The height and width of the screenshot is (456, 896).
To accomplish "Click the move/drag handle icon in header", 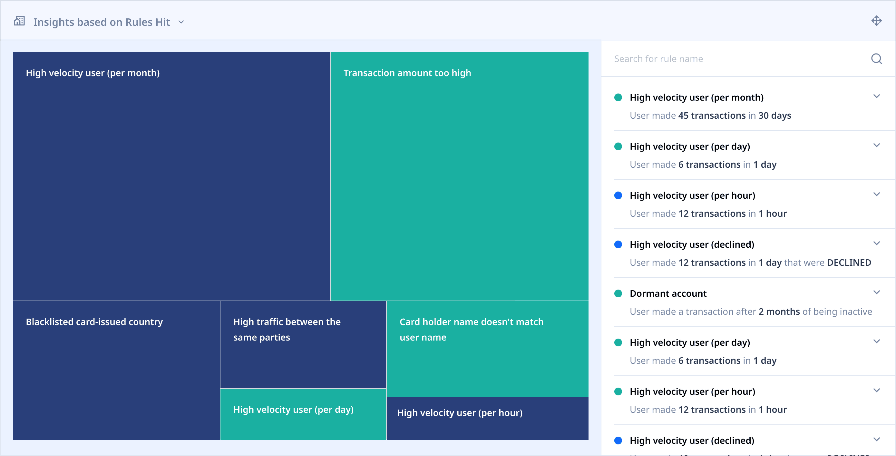I will pyautogui.click(x=876, y=21).
